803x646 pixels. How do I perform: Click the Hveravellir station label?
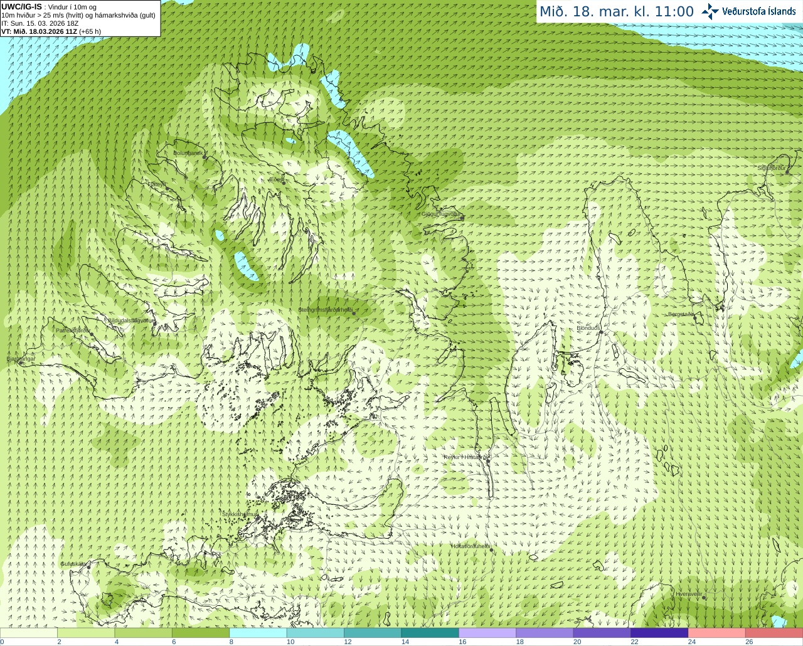[689, 594]
